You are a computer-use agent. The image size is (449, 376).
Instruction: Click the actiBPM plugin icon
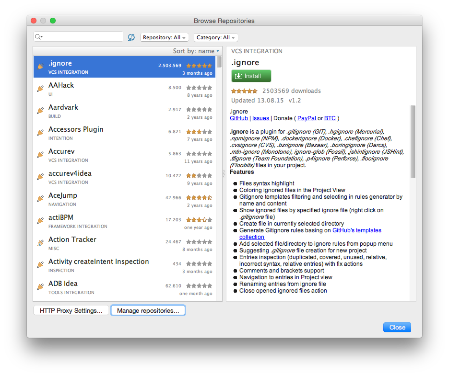coord(40,221)
